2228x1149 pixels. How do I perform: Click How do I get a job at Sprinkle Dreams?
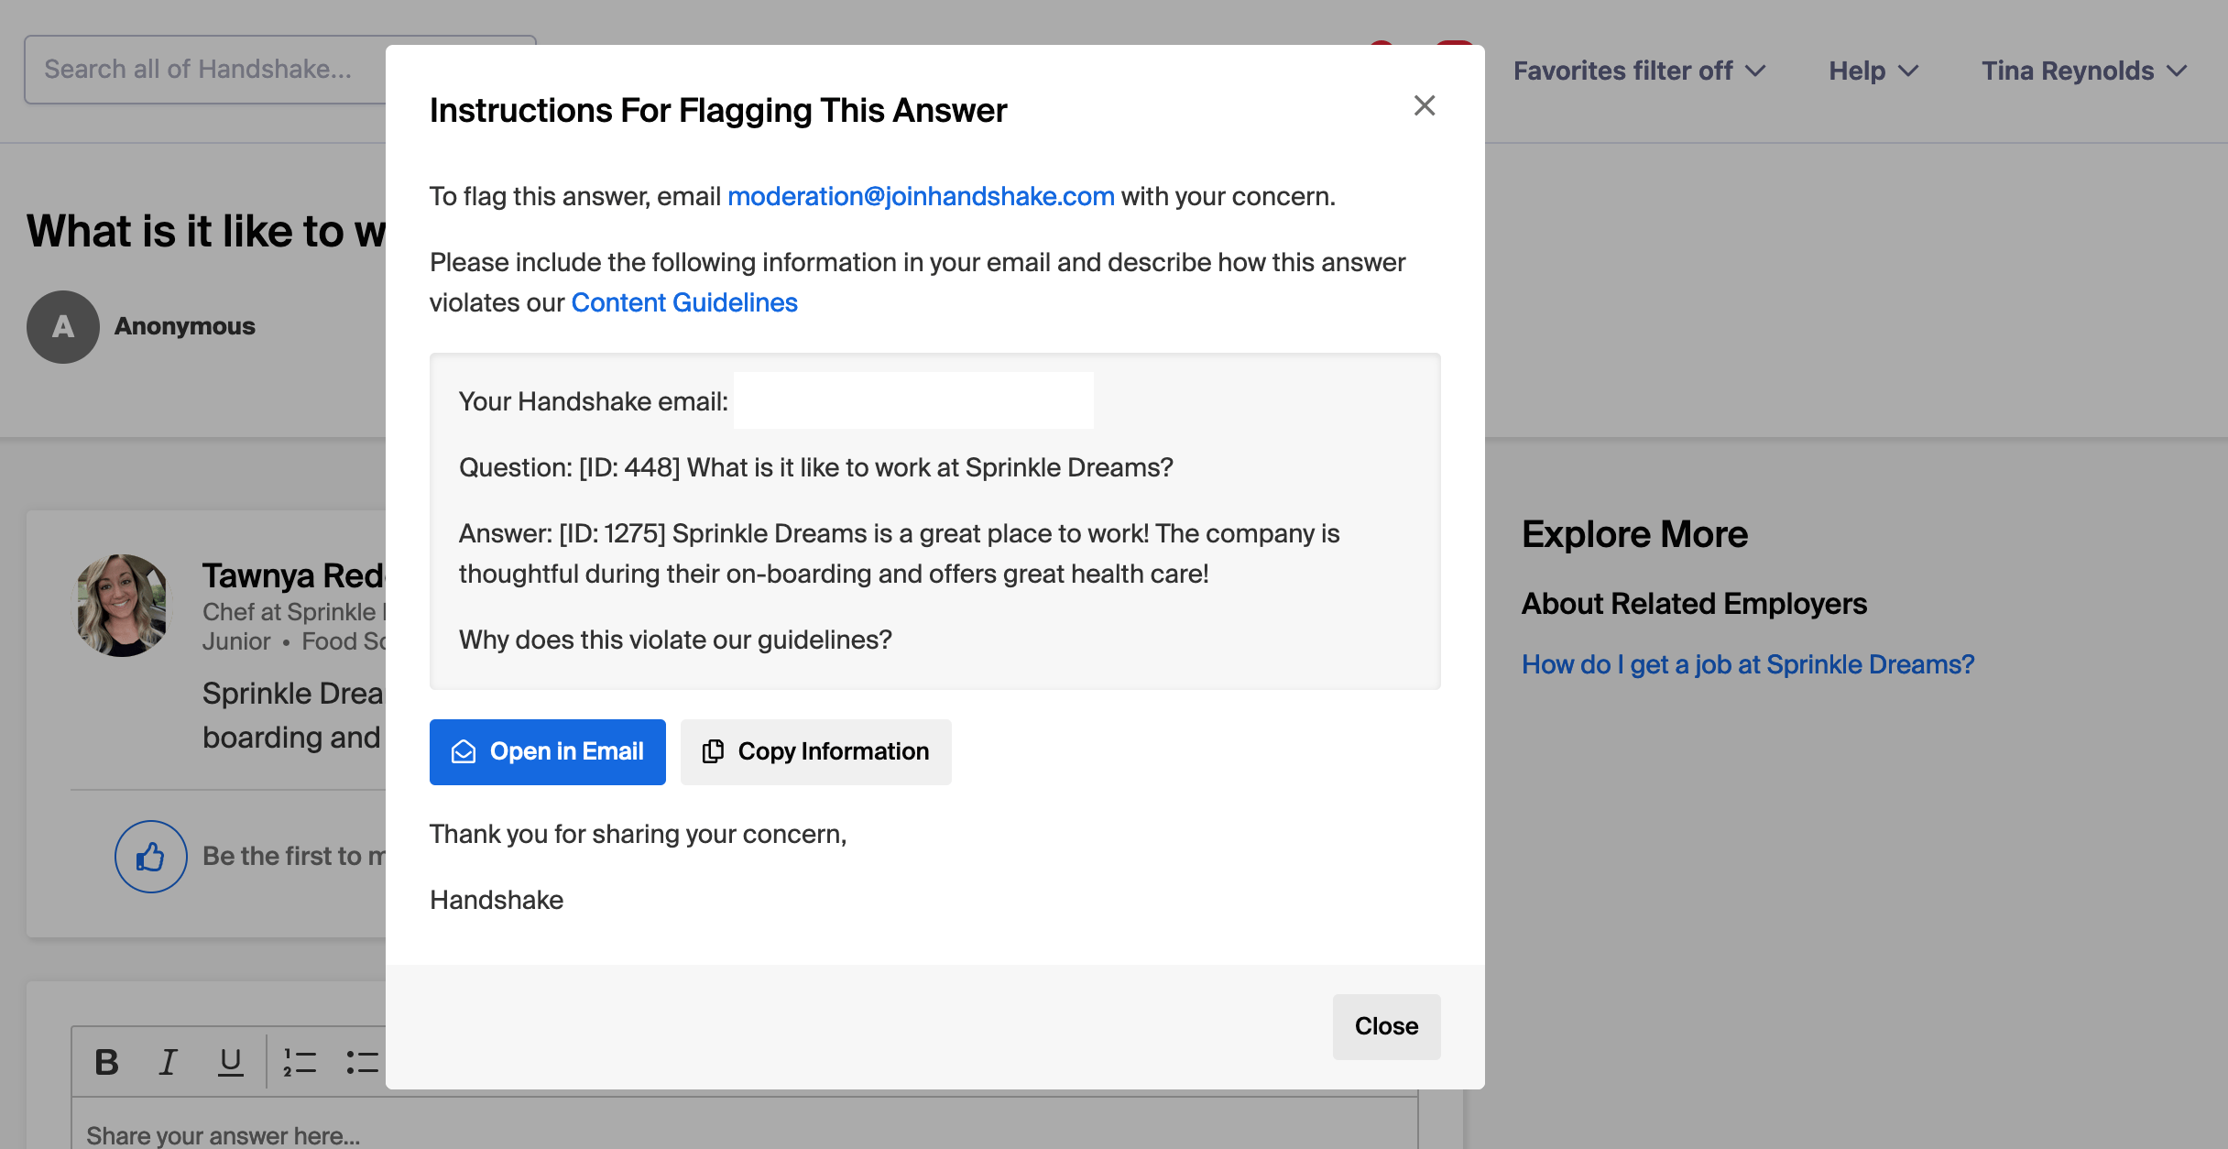point(1748,664)
